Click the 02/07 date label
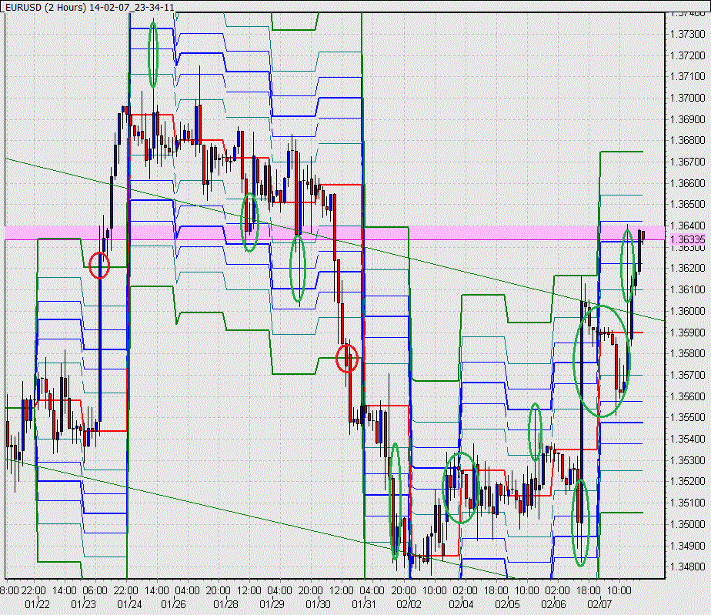Screen dimensions: 711x615 point(599,604)
